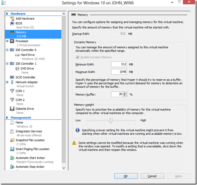Click the Memory chip icon in sidebar
Image resolution: width=197 pixels, height=185 pixels.
point(12,32)
